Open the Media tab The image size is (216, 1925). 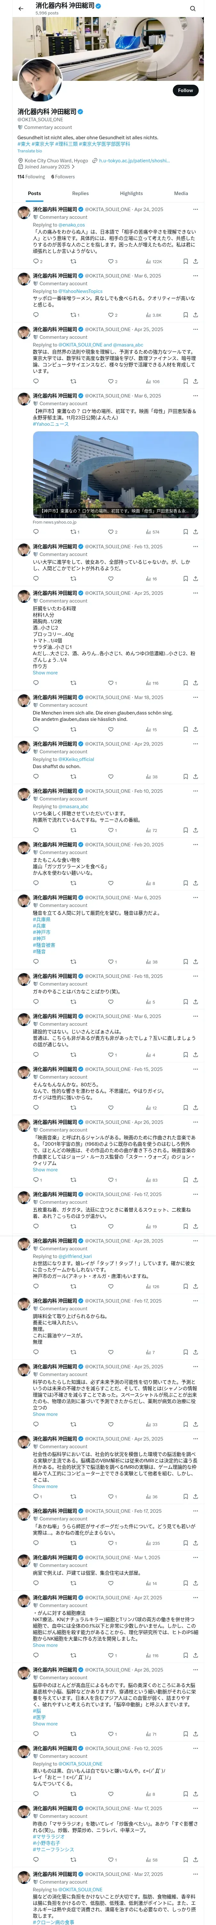tap(181, 193)
